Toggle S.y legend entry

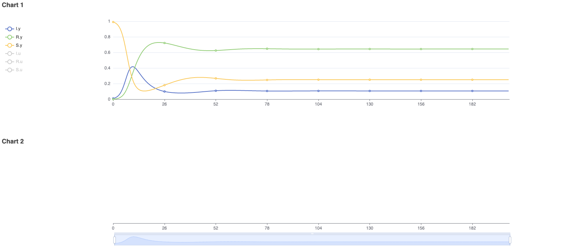14,45
